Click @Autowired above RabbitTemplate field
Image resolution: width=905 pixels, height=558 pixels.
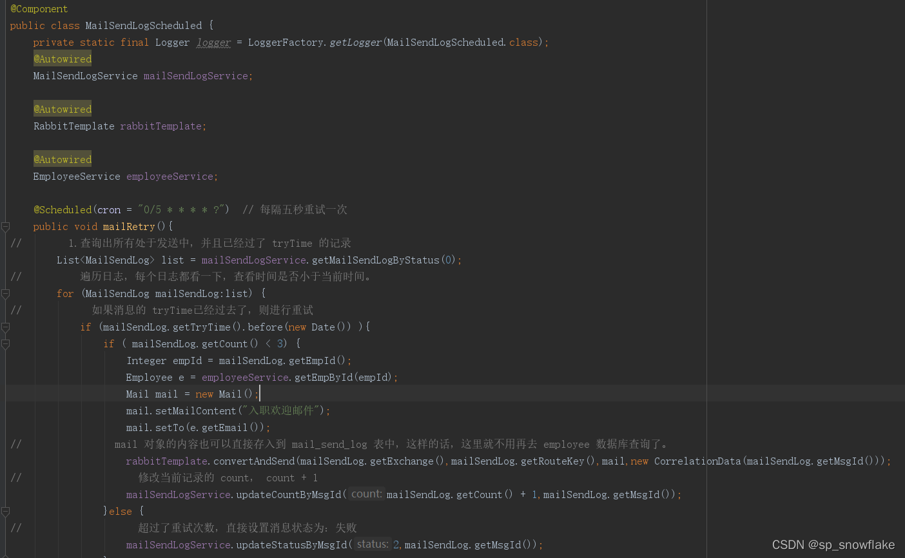tap(63, 110)
